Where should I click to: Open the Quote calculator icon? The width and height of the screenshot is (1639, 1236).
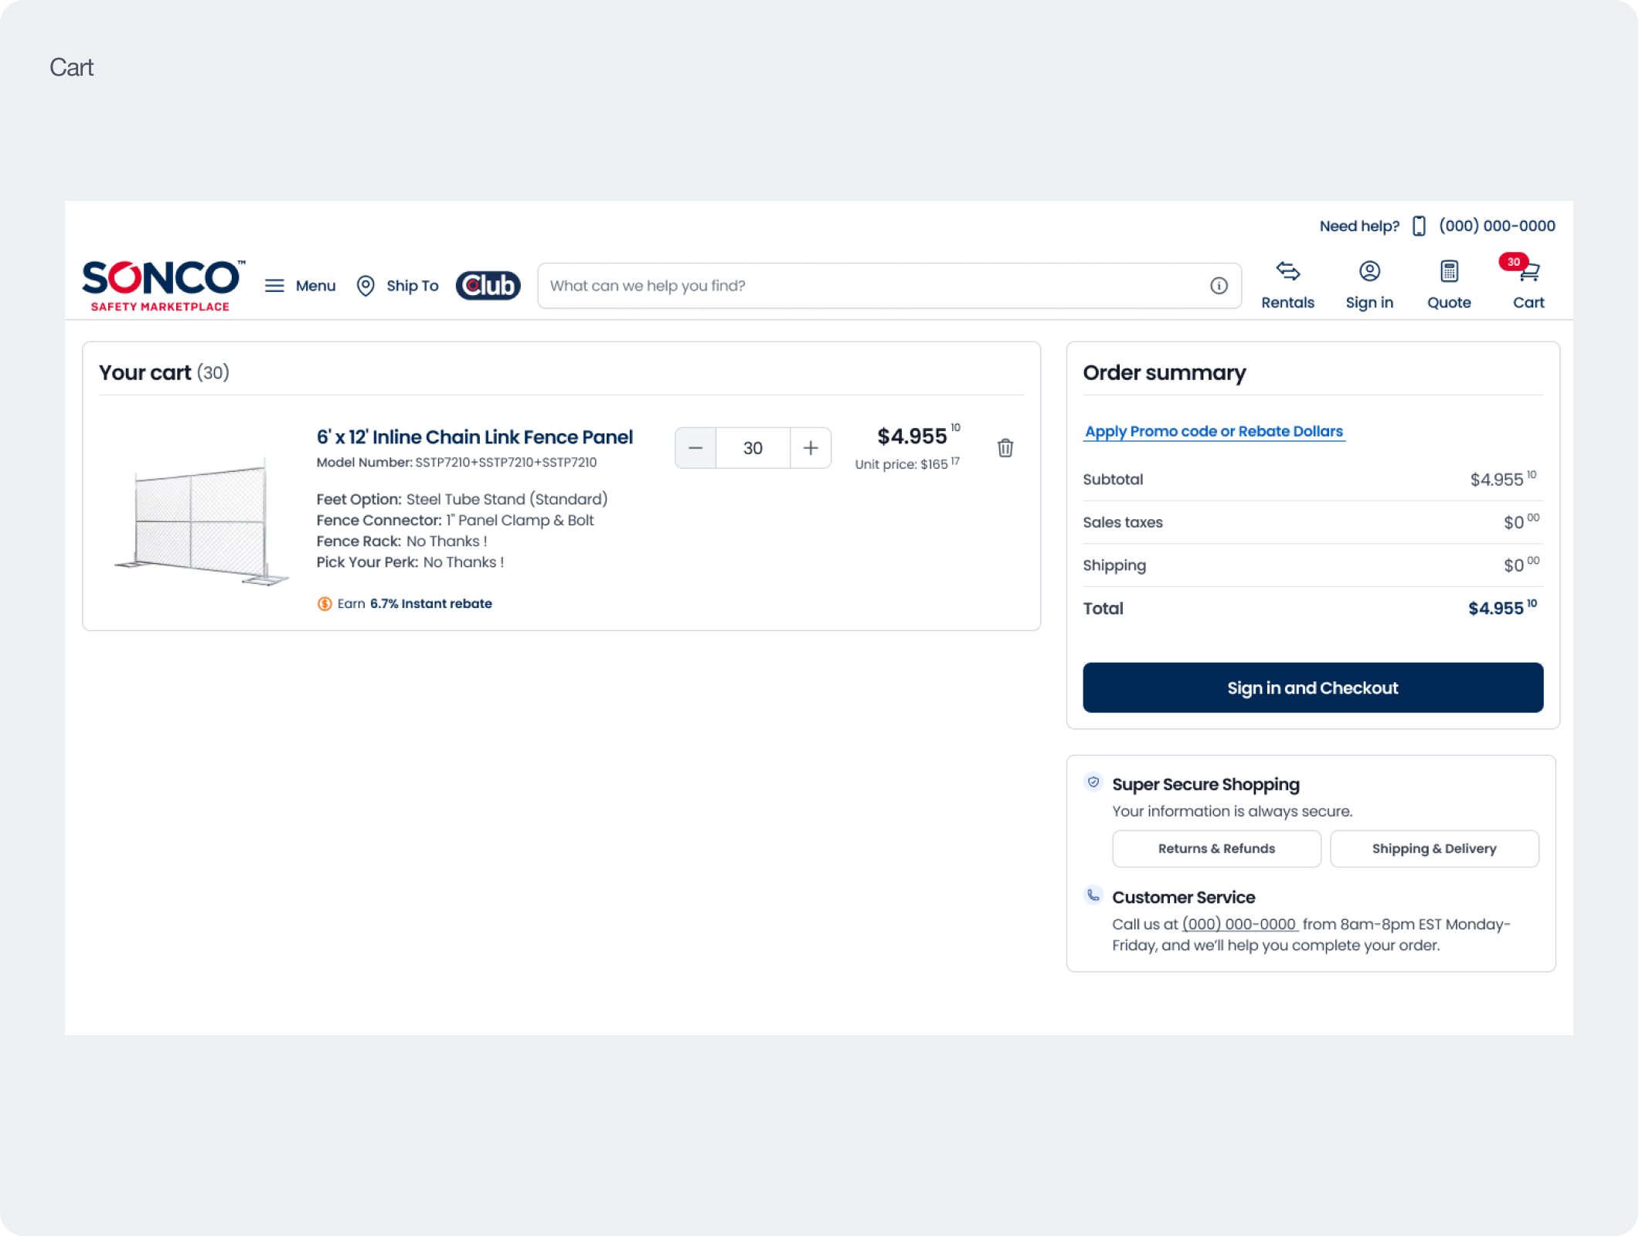point(1449,271)
